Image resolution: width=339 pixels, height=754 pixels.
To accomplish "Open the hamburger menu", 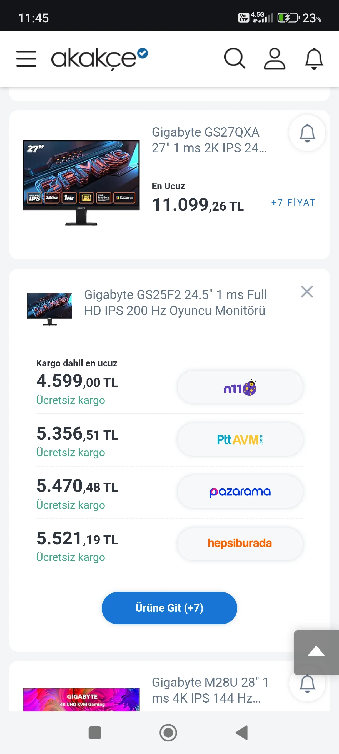I will click(x=26, y=59).
